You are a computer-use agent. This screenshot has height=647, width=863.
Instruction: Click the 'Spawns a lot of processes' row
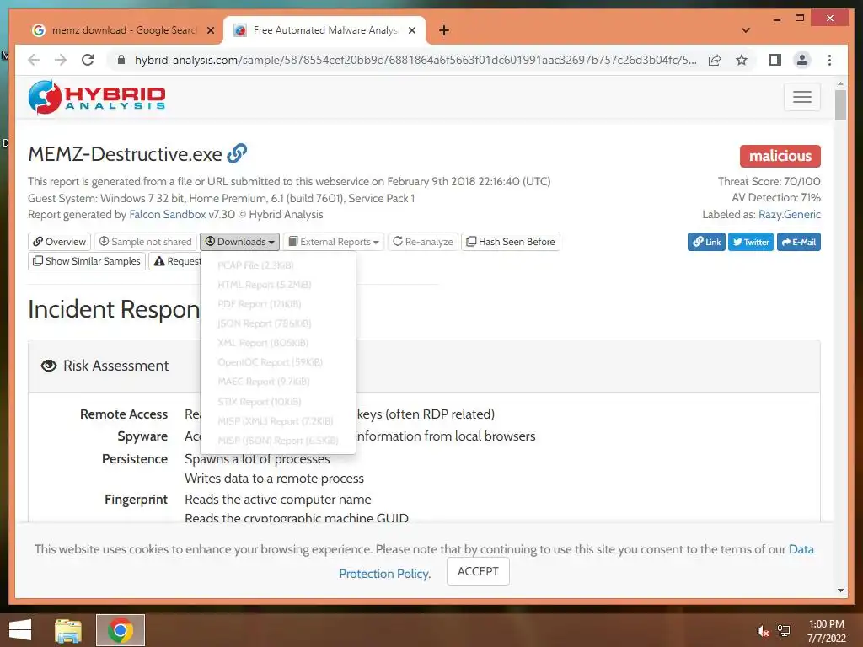pos(257,459)
